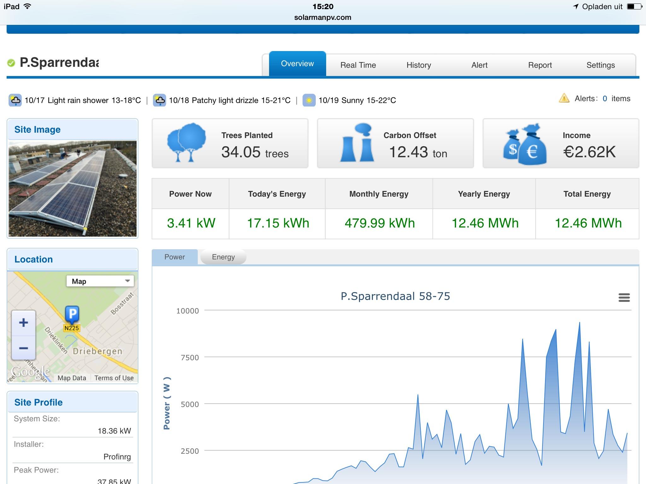Open the History tab
The width and height of the screenshot is (646, 484).
tap(419, 65)
